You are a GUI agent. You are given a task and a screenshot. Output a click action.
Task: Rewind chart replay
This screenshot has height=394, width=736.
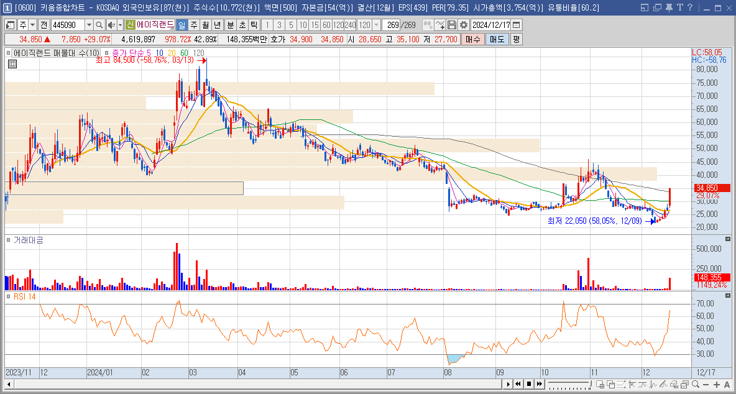[518, 385]
